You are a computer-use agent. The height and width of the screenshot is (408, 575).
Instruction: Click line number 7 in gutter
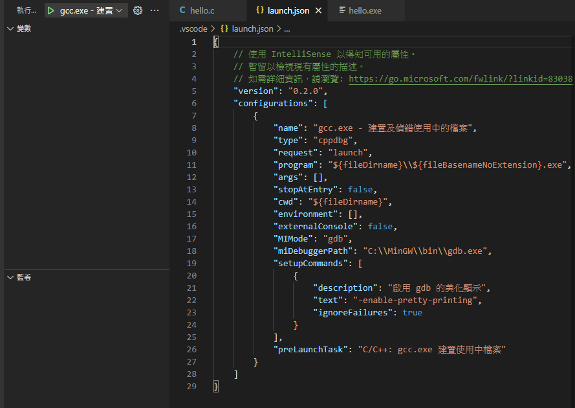click(x=194, y=116)
